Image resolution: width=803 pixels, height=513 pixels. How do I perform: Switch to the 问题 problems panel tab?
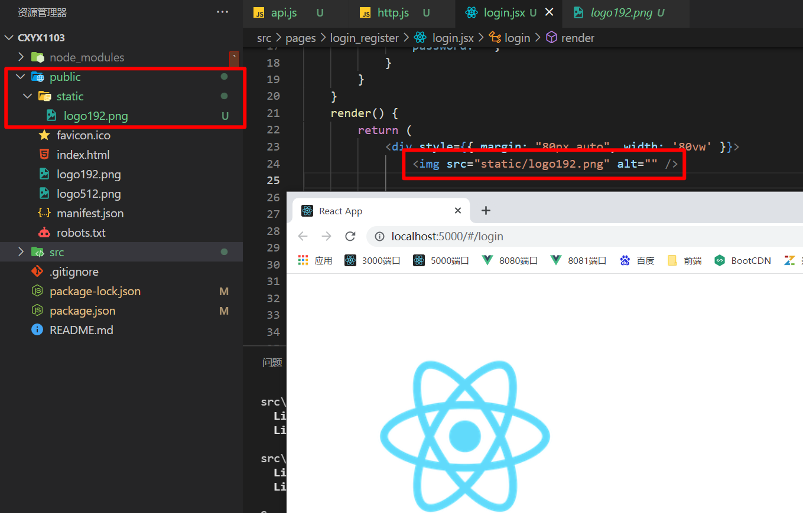pos(272,362)
